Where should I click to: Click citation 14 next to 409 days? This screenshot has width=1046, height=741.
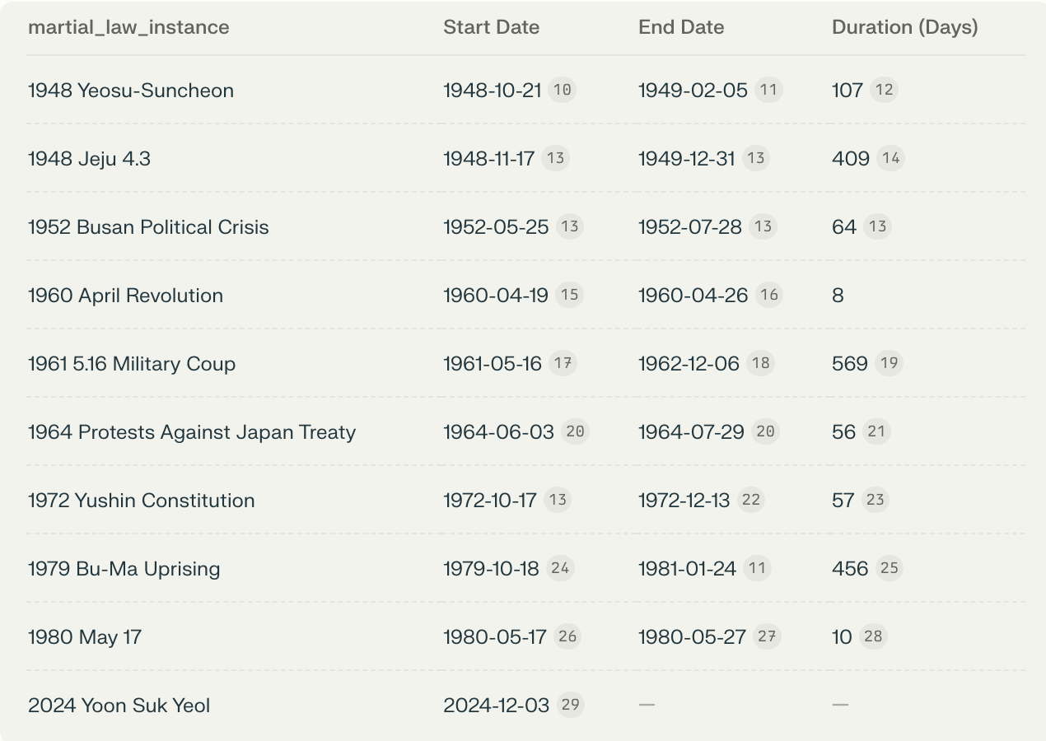tap(890, 158)
